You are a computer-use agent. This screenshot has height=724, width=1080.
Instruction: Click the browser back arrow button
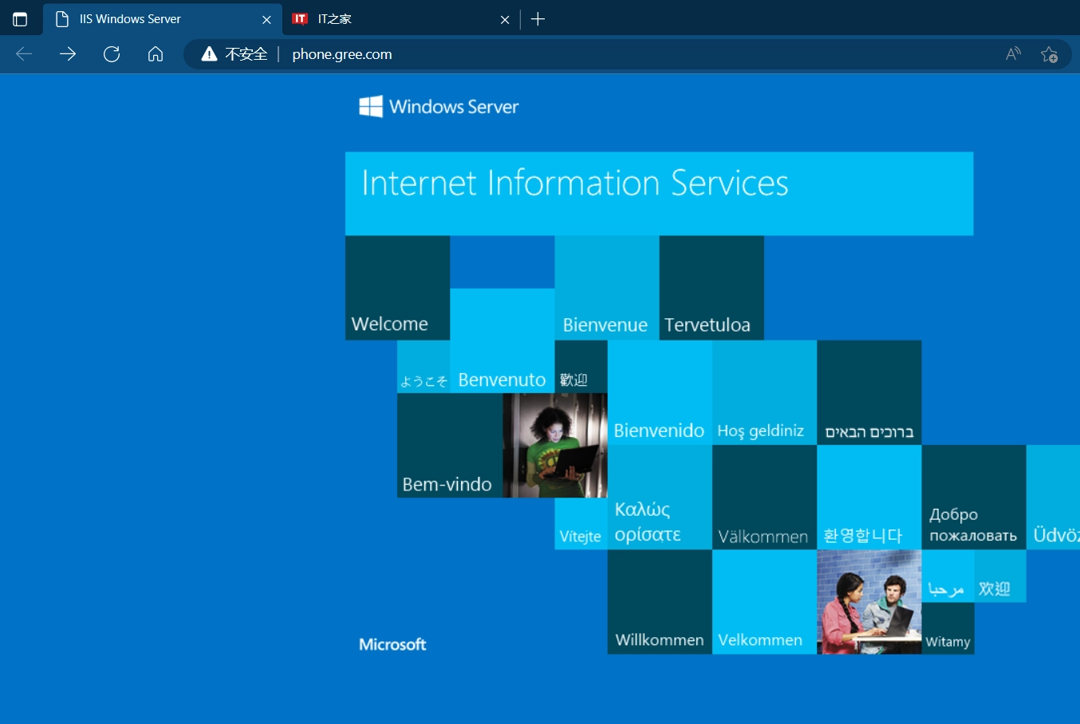pyautogui.click(x=24, y=54)
